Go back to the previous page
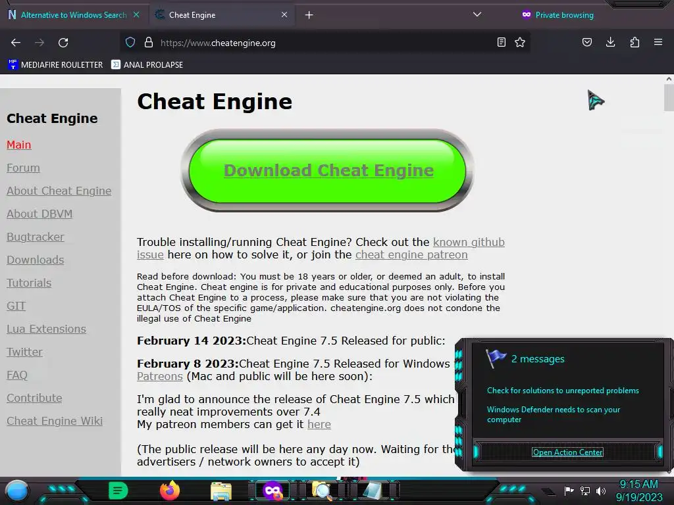Viewport: 674px width, 505px height. [16, 43]
